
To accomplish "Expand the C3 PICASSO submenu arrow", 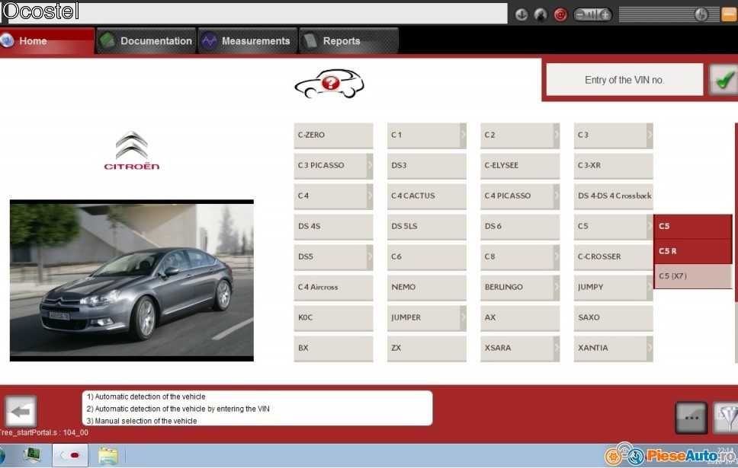I will 370,166.
